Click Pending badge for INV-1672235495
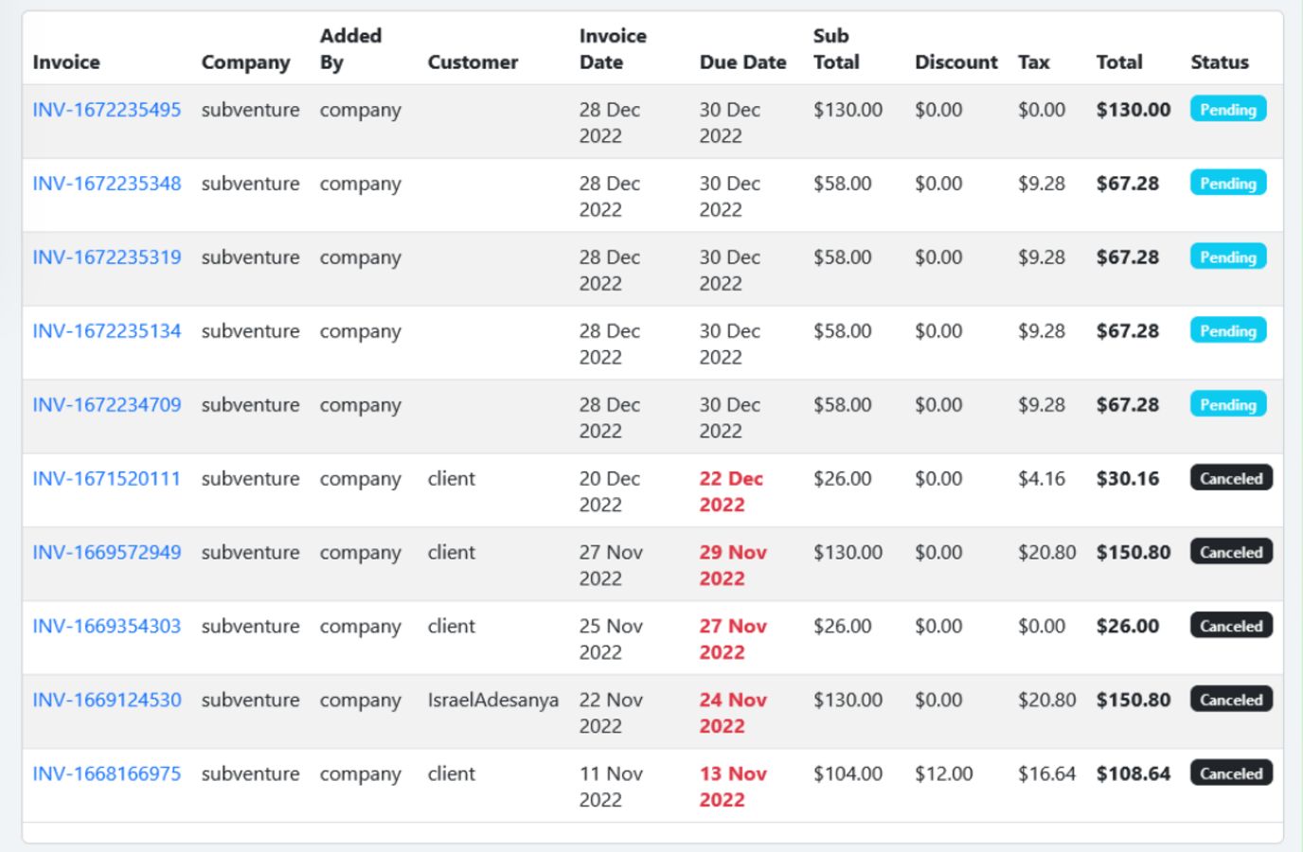This screenshot has width=1303, height=852. coord(1227,110)
